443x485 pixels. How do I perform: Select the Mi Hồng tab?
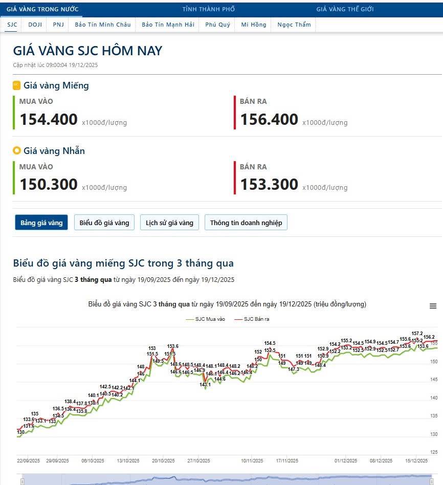tap(254, 25)
